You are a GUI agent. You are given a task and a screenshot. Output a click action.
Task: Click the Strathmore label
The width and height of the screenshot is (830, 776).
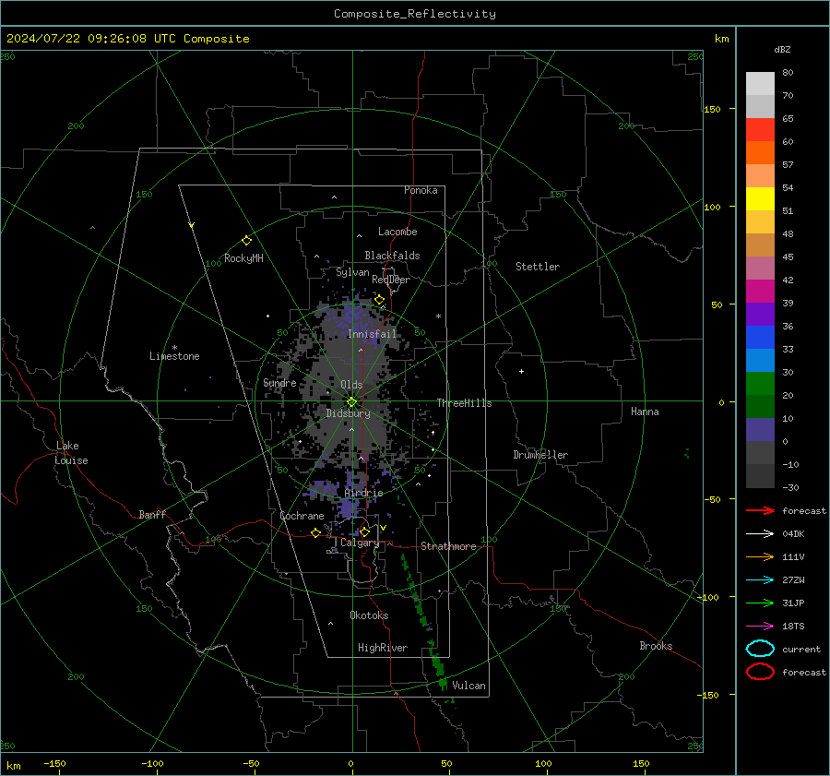(448, 546)
